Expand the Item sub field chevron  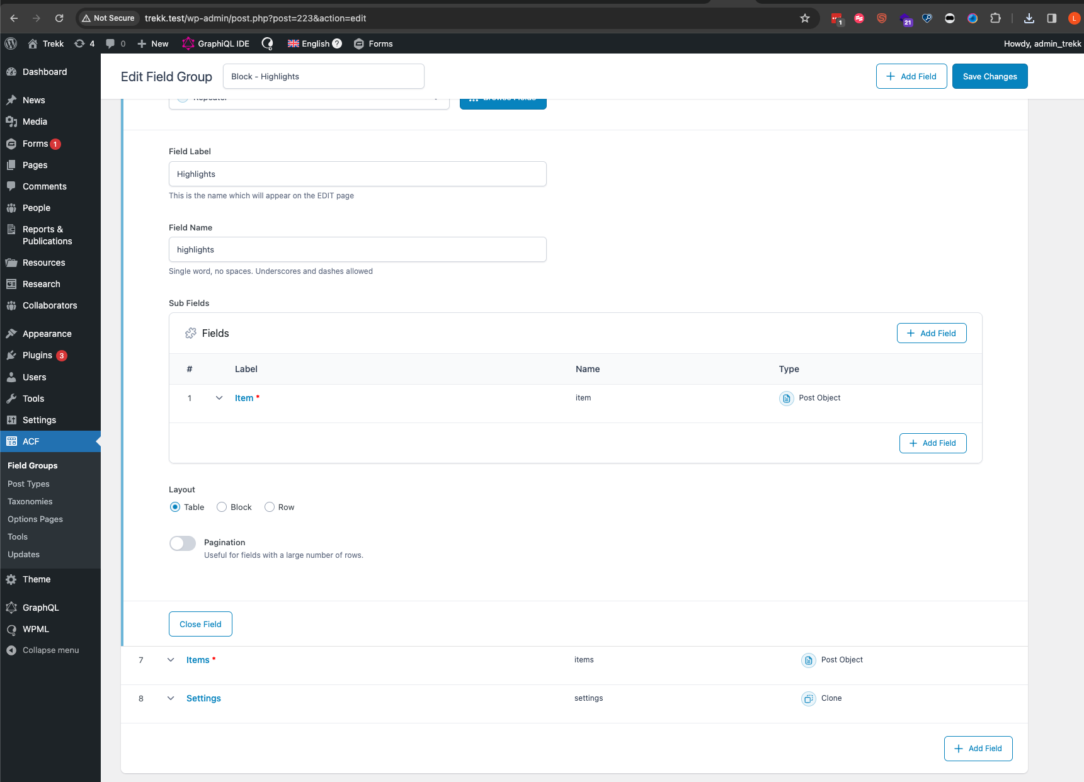pos(219,398)
